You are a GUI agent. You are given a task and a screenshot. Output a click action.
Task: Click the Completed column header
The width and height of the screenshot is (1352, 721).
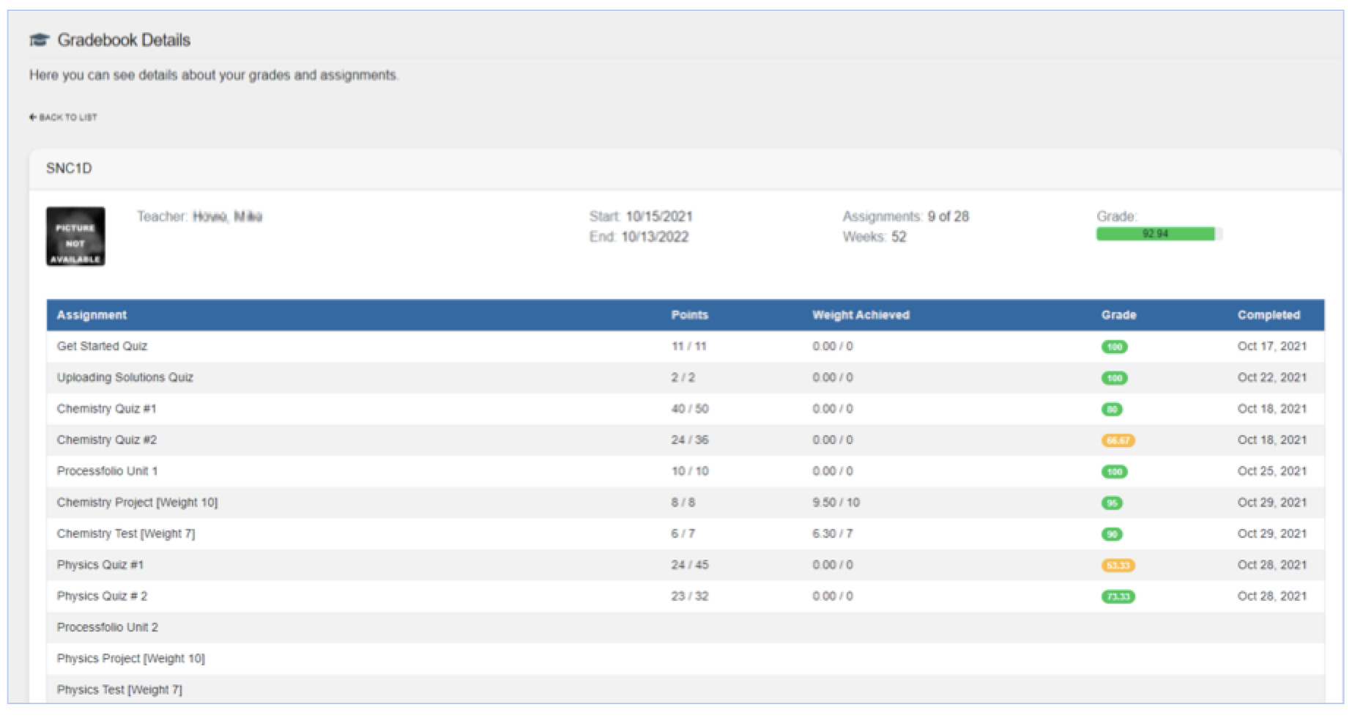pyautogui.click(x=1269, y=315)
